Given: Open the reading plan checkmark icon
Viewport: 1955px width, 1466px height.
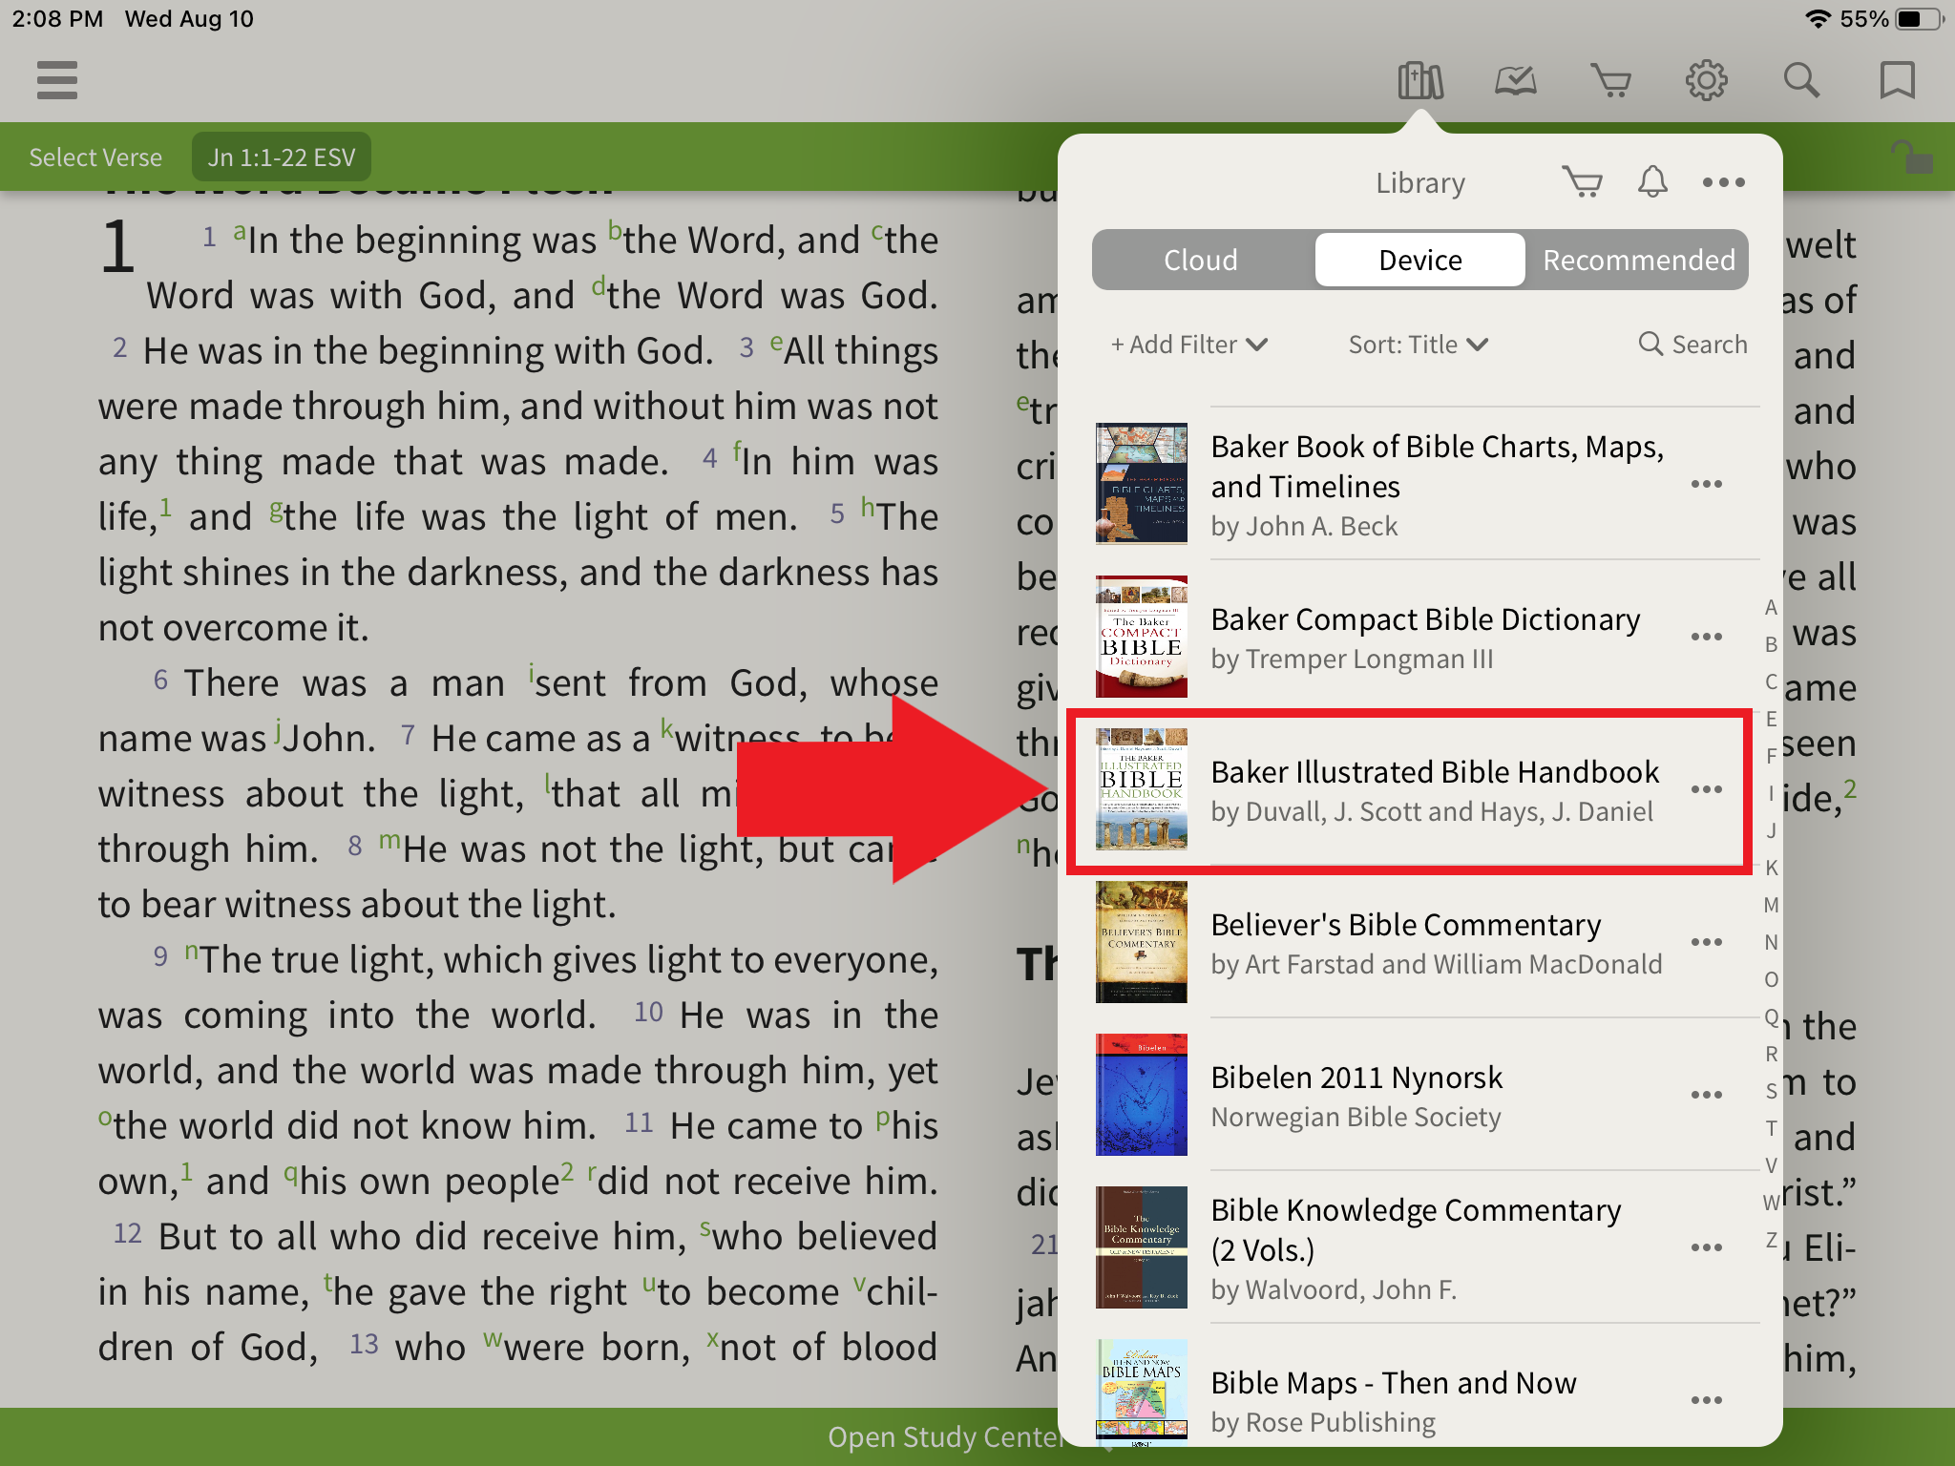Looking at the screenshot, I should [1516, 81].
